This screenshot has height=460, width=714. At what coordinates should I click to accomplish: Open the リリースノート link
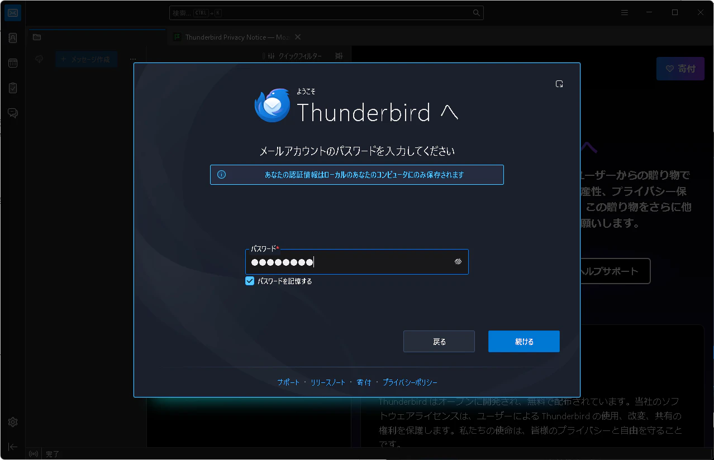pos(328,382)
